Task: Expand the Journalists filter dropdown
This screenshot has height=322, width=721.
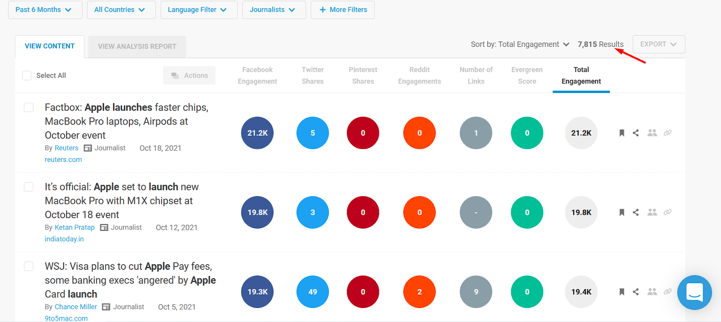Action: [274, 10]
